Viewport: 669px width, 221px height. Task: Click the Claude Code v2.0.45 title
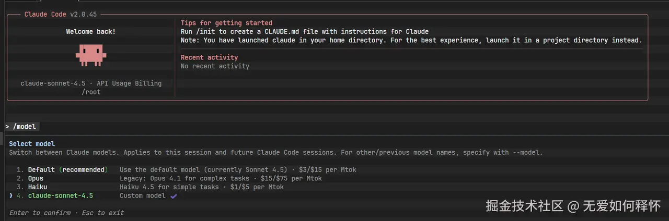point(61,15)
